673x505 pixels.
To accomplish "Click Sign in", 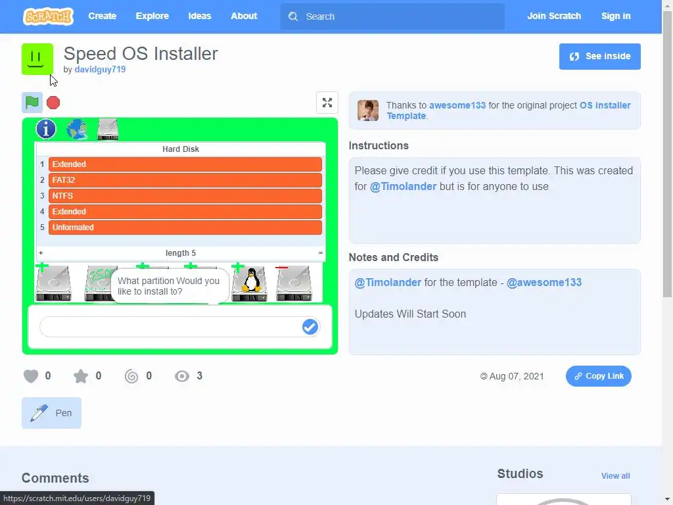I will [615, 16].
